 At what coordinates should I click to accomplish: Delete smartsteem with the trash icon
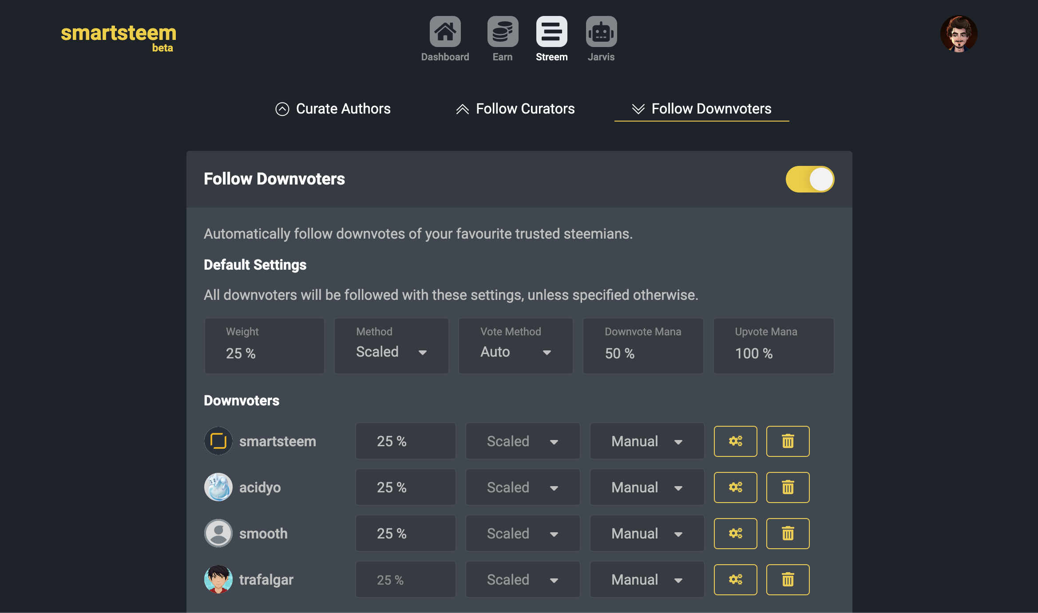pyautogui.click(x=788, y=441)
